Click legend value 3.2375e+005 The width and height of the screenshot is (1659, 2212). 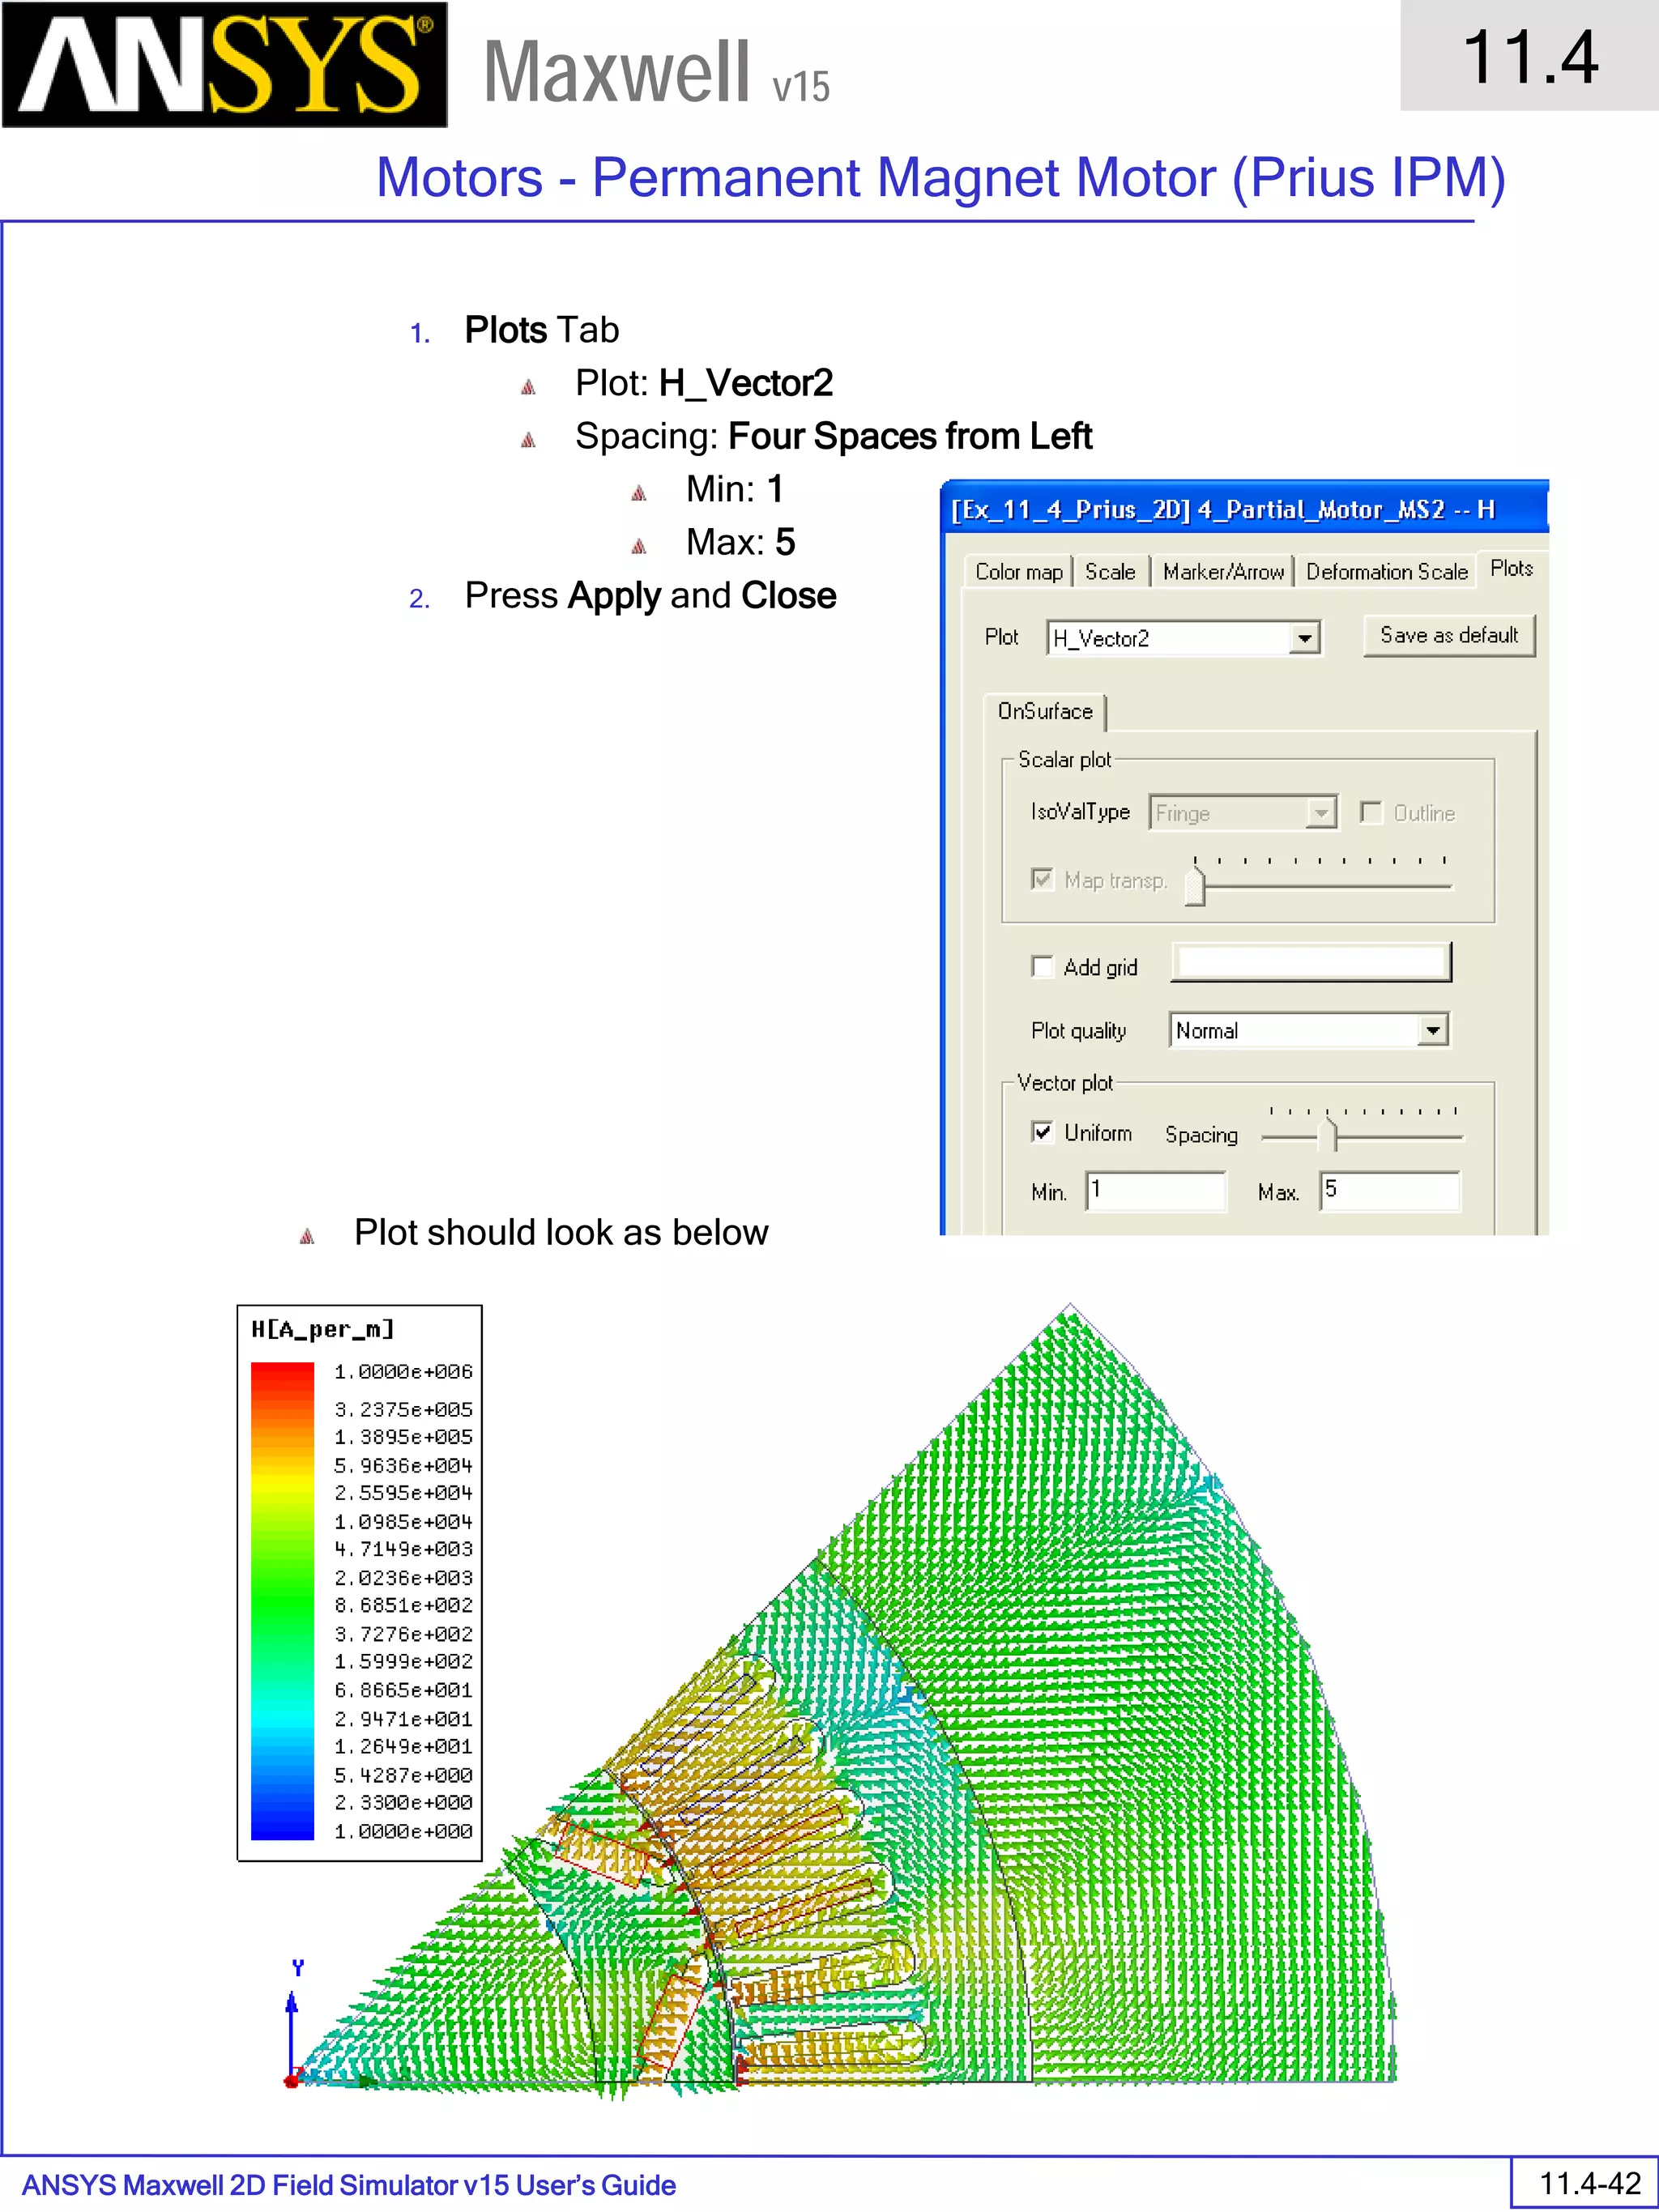pos(403,1409)
